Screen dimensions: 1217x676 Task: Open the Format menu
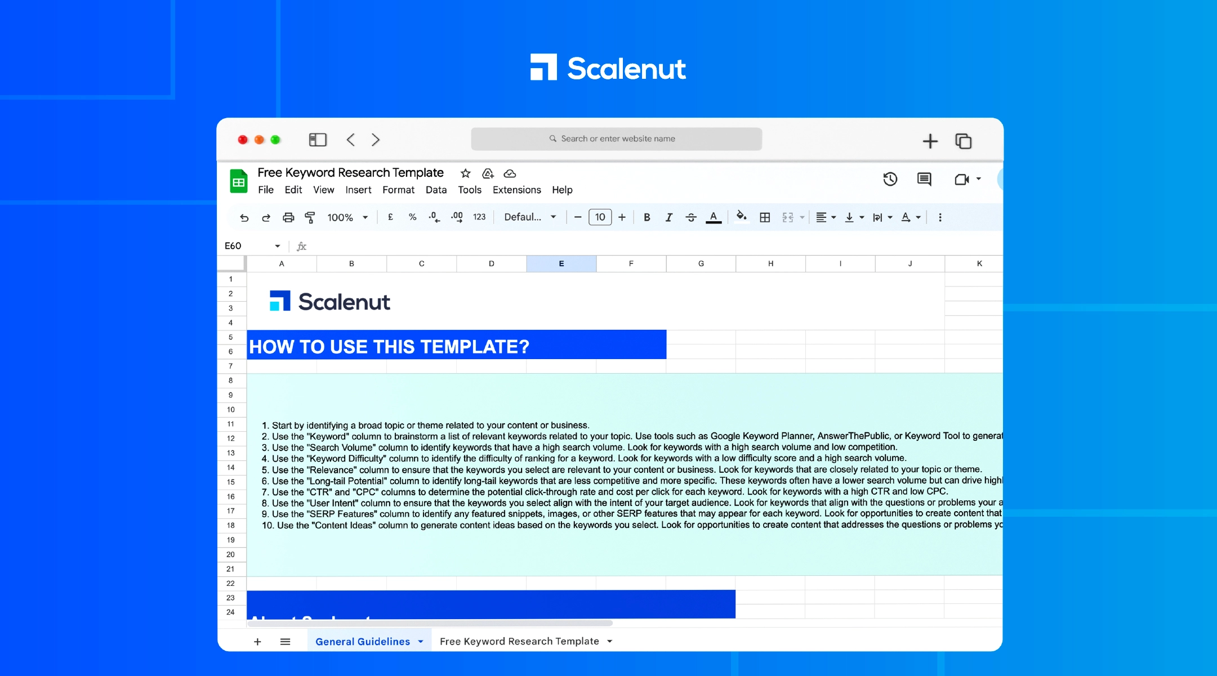coord(398,190)
